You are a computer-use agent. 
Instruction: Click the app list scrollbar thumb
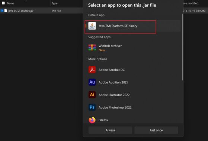pos(182,47)
